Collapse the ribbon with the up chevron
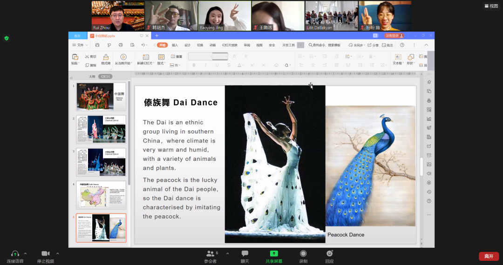 [426, 45]
